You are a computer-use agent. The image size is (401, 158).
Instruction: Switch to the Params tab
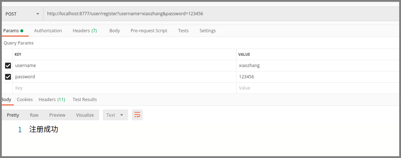[x=13, y=31]
